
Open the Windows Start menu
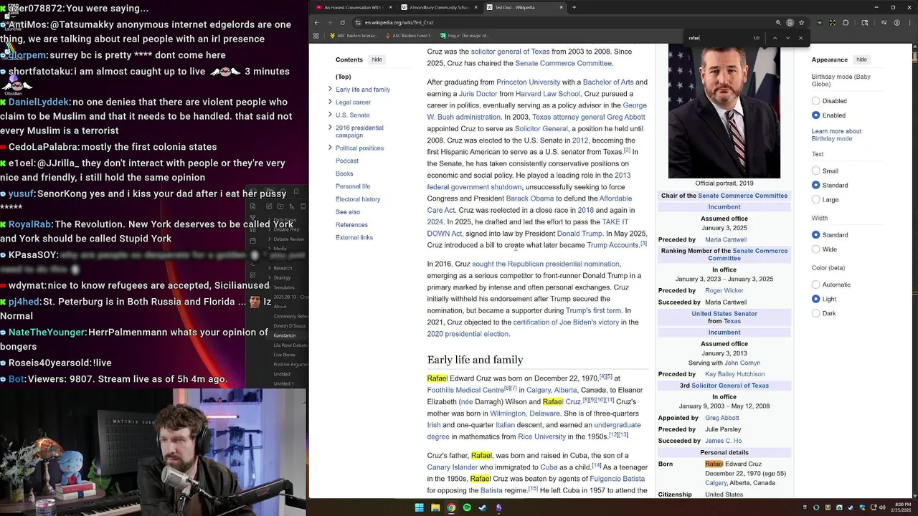tap(419, 507)
